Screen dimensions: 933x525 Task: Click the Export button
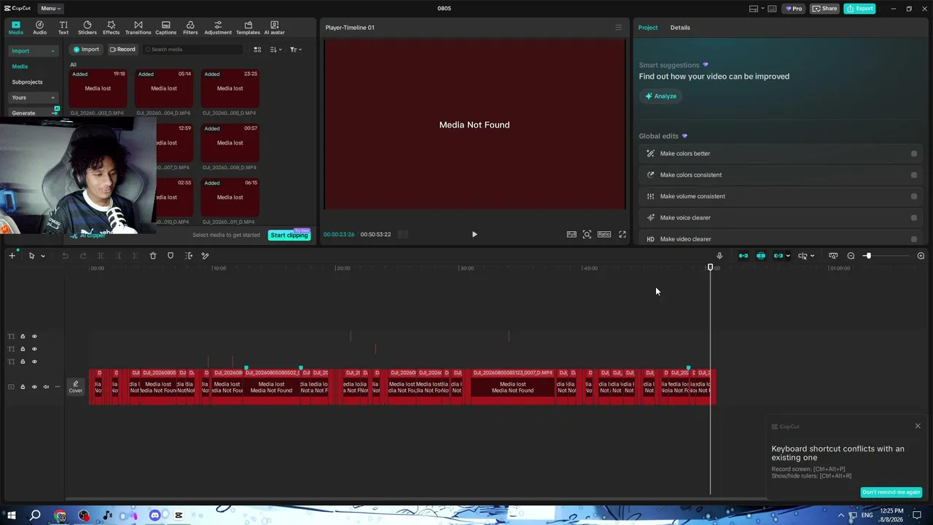(859, 9)
